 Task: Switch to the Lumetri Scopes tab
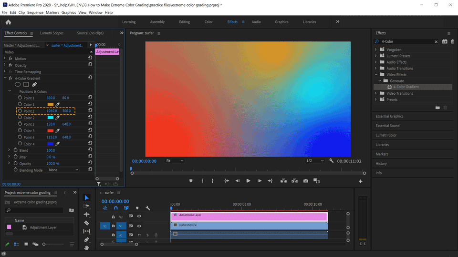coord(52,33)
